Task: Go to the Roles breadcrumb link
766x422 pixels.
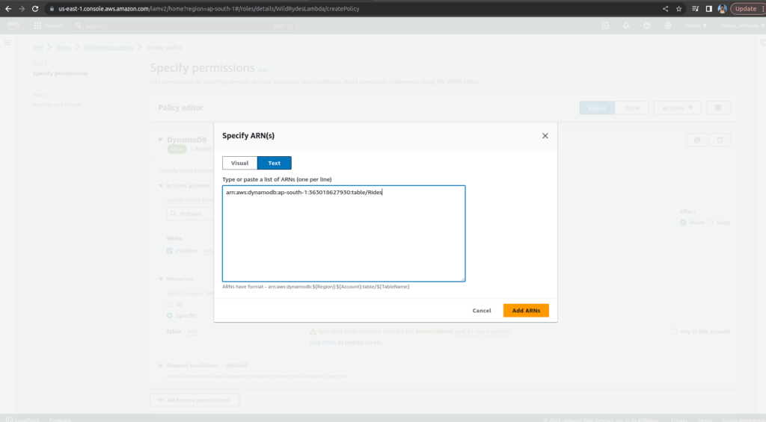Action: (x=64, y=47)
